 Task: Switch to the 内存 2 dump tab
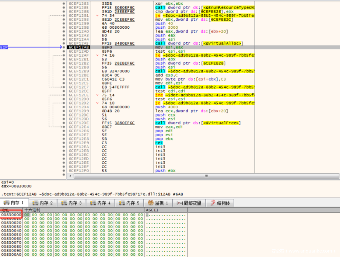pyautogui.click(x=43, y=203)
